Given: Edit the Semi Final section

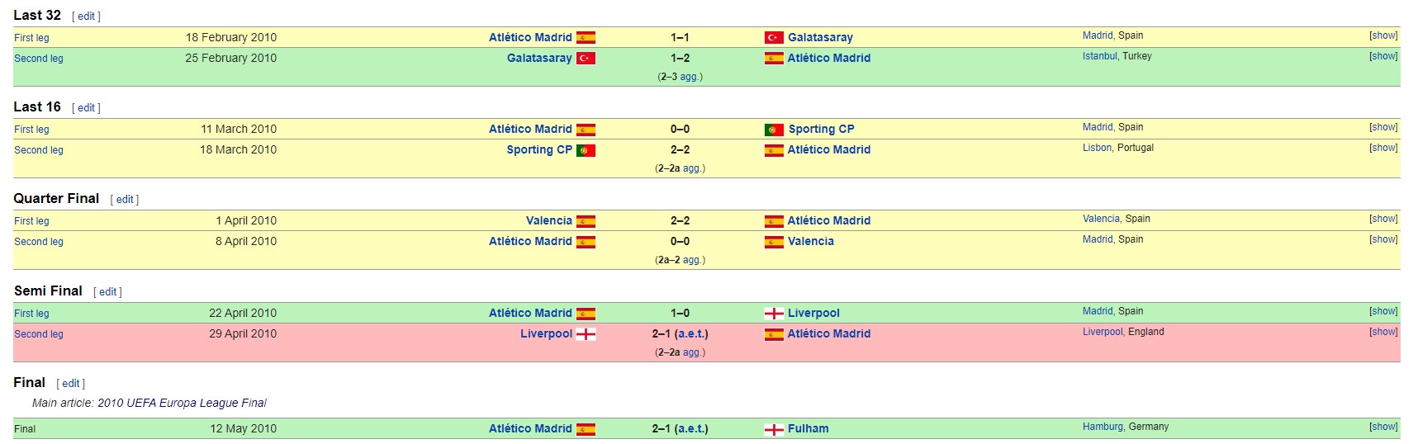Looking at the screenshot, I should pos(107,292).
